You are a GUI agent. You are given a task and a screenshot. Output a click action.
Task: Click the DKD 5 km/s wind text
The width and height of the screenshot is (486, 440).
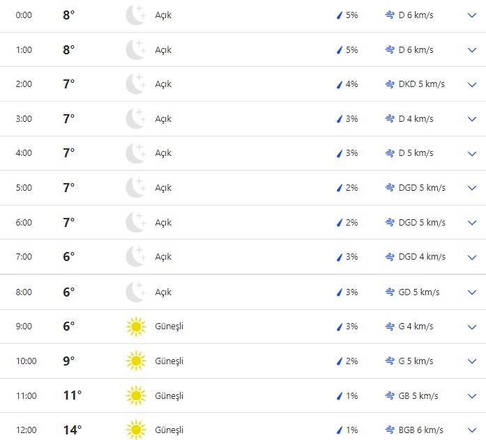point(421,84)
